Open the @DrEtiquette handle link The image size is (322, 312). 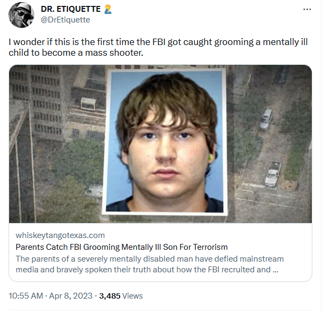[65, 20]
